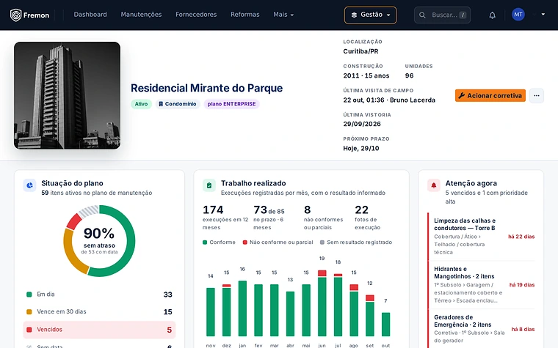Click the MT user avatar
Image resolution: width=558 pixels, height=348 pixels.
click(x=518, y=15)
